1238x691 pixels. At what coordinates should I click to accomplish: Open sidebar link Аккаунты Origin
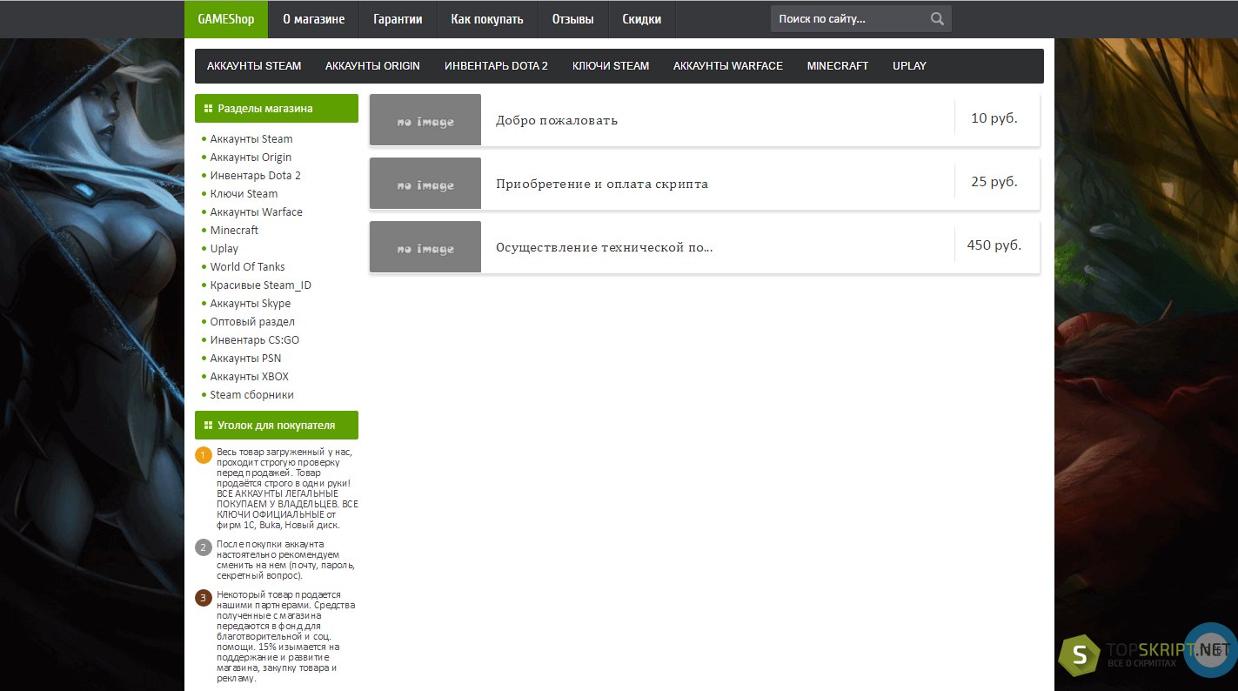(251, 158)
